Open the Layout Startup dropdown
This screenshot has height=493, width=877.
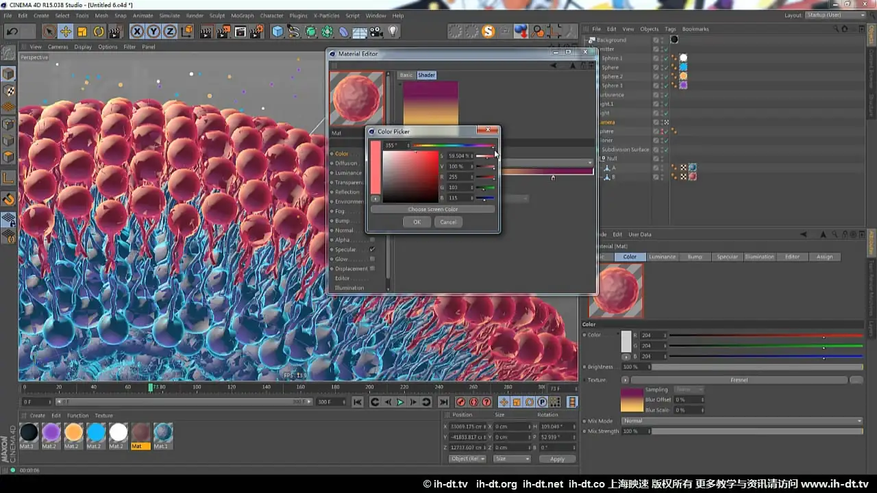[834, 15]
